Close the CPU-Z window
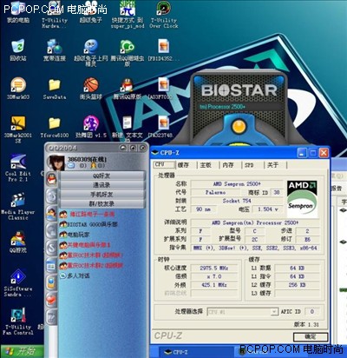The image size is (347, 358). 324,153
